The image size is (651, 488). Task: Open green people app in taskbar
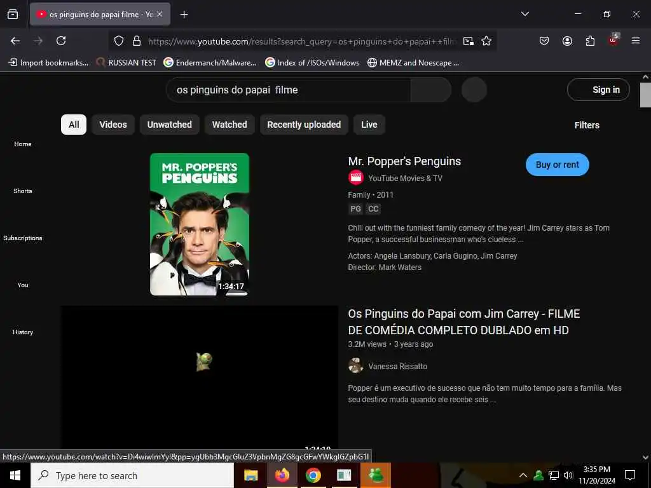point(376,475)
